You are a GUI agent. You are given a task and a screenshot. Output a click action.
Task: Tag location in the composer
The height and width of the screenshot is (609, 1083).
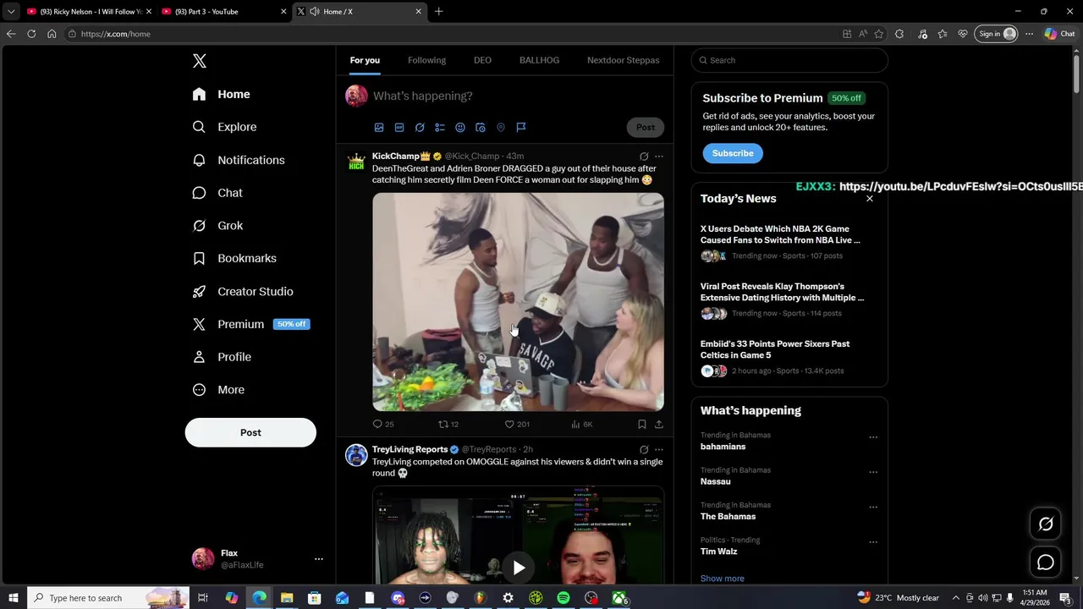tap(501, 128)
